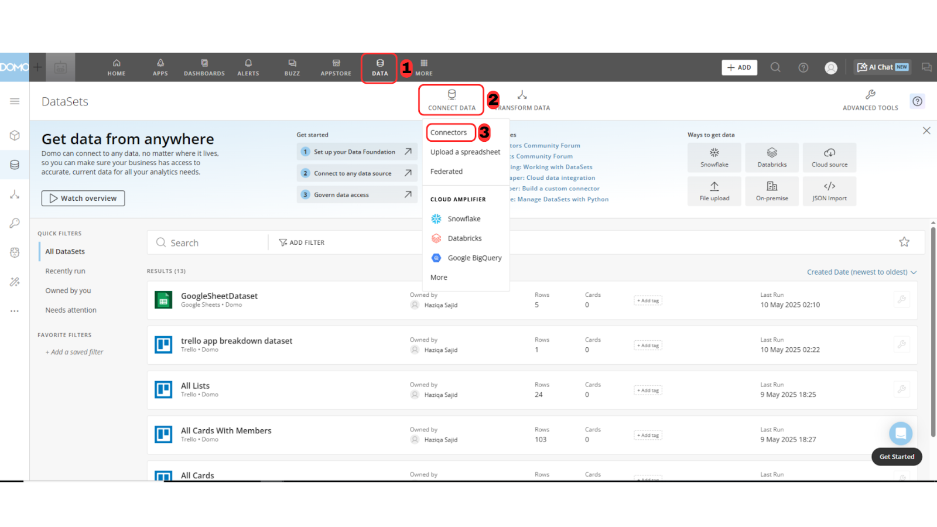Screen dimensions: 937x527
Task: Open trello app breakdown dataset
Action: coord(237,341)
